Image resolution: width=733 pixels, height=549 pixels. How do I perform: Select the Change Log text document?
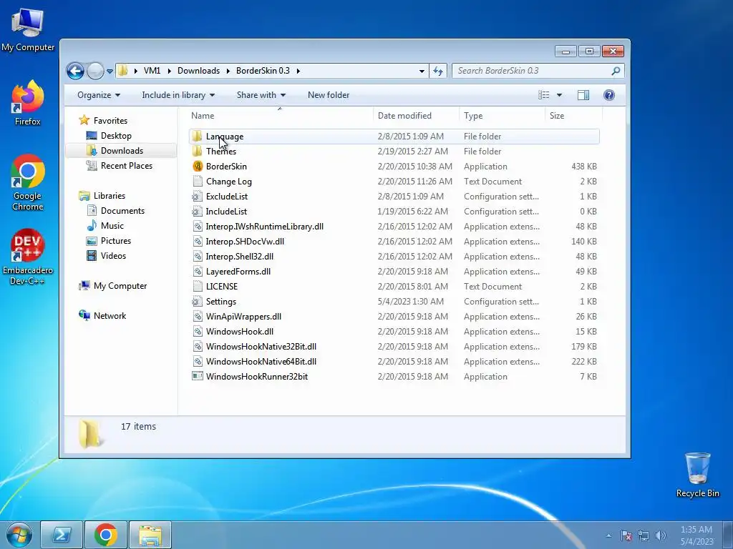coord(228,182)
